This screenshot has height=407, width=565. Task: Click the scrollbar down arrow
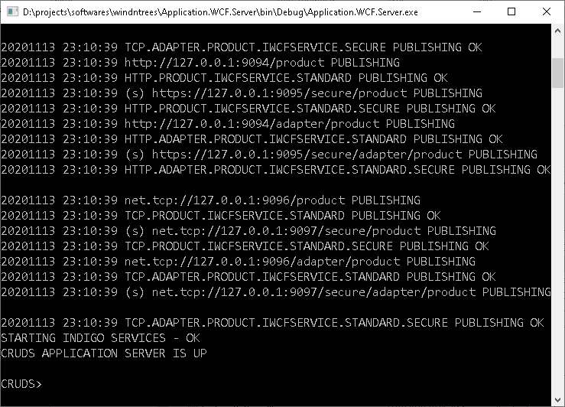pyautogui.click(x=557, y=400)
